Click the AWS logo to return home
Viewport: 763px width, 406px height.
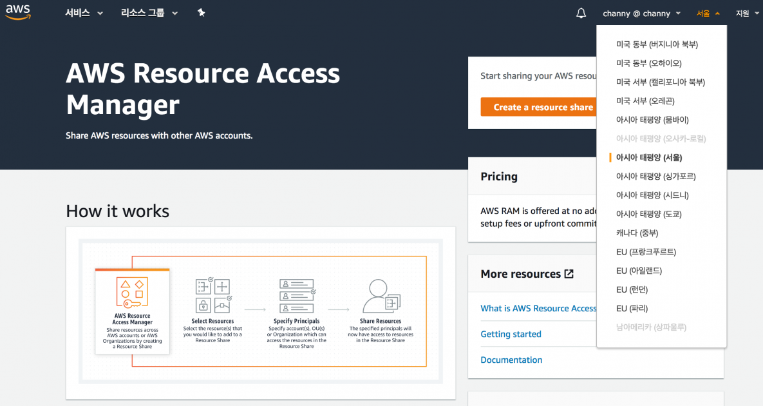(x=17, y=11)
